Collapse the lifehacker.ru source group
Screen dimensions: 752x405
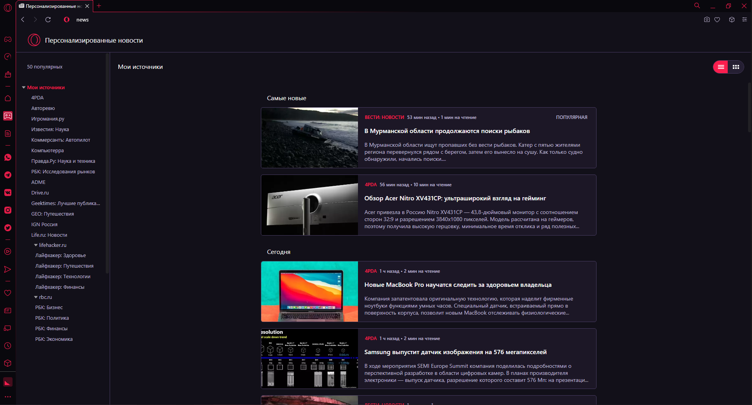36,245
